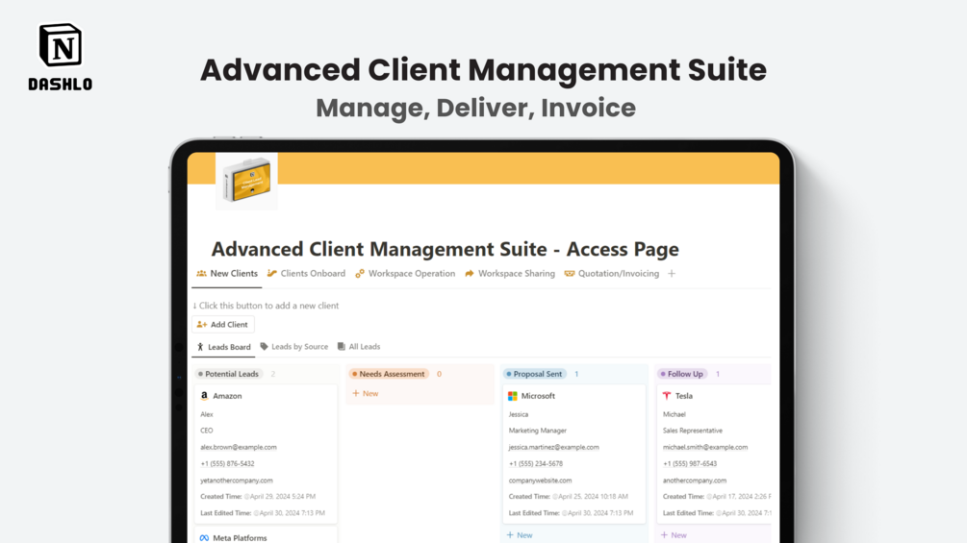Add new card under Follow Up
This screenshot has width=967, height=543.
click(674, 535)
